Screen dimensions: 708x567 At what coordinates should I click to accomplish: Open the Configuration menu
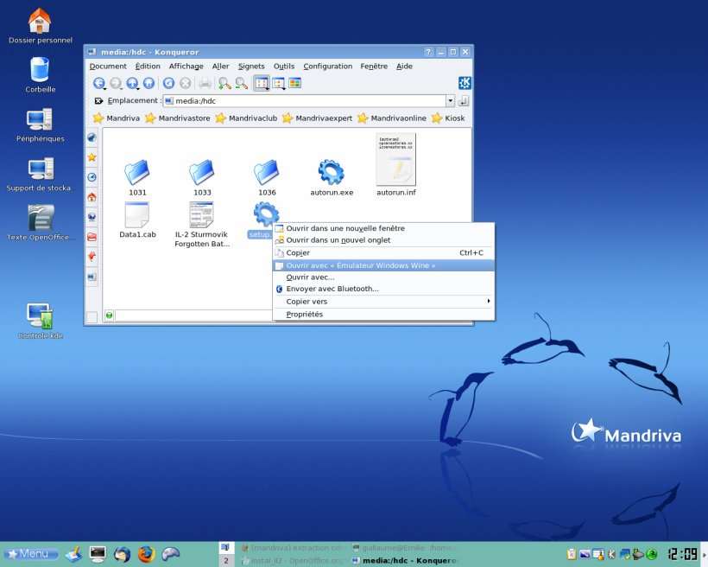(x=328, y=66)
